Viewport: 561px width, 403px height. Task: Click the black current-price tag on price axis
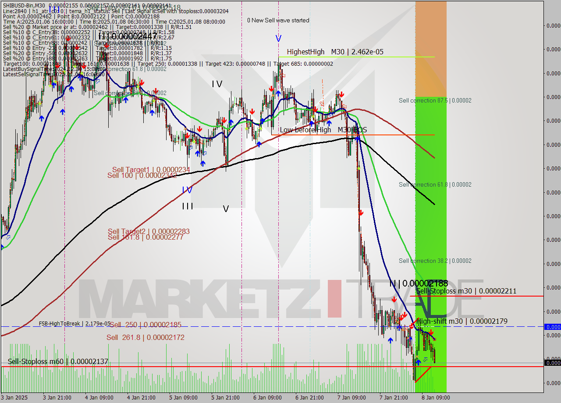[x=552, y=363]
